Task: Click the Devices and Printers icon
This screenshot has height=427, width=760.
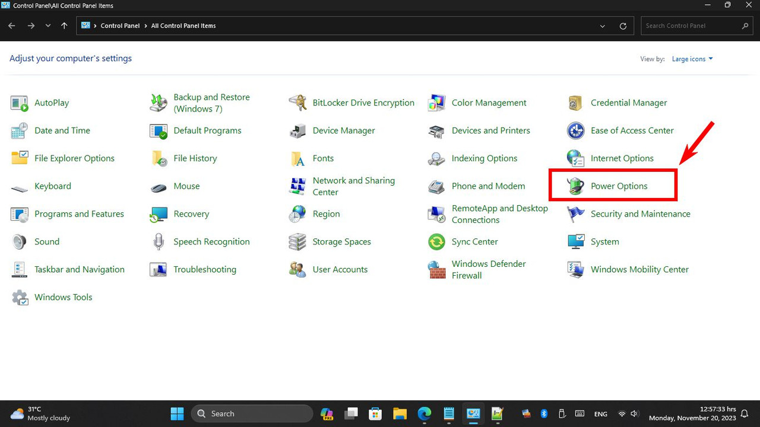Action: click(436, 130)
